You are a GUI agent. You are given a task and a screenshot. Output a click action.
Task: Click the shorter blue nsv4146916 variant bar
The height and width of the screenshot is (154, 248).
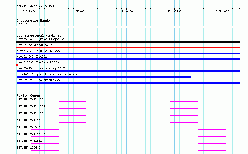click(x=104, y=77)
